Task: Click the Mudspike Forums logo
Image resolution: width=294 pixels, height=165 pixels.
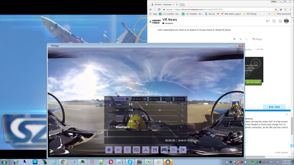Action: coord(155,21)
